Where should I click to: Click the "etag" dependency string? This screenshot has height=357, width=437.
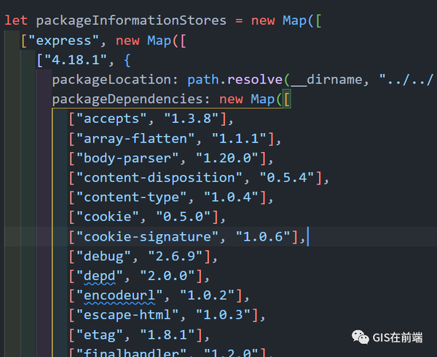(98, 334)
